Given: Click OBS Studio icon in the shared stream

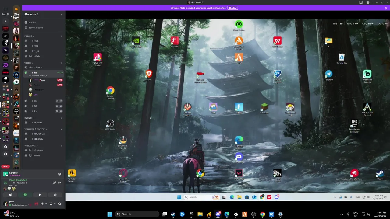Looking at the screenshot, I should point(110,123).
